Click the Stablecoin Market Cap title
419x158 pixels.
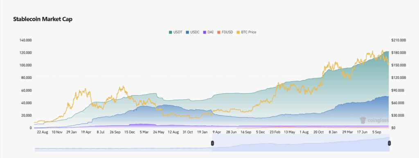[x=43, y=19]
